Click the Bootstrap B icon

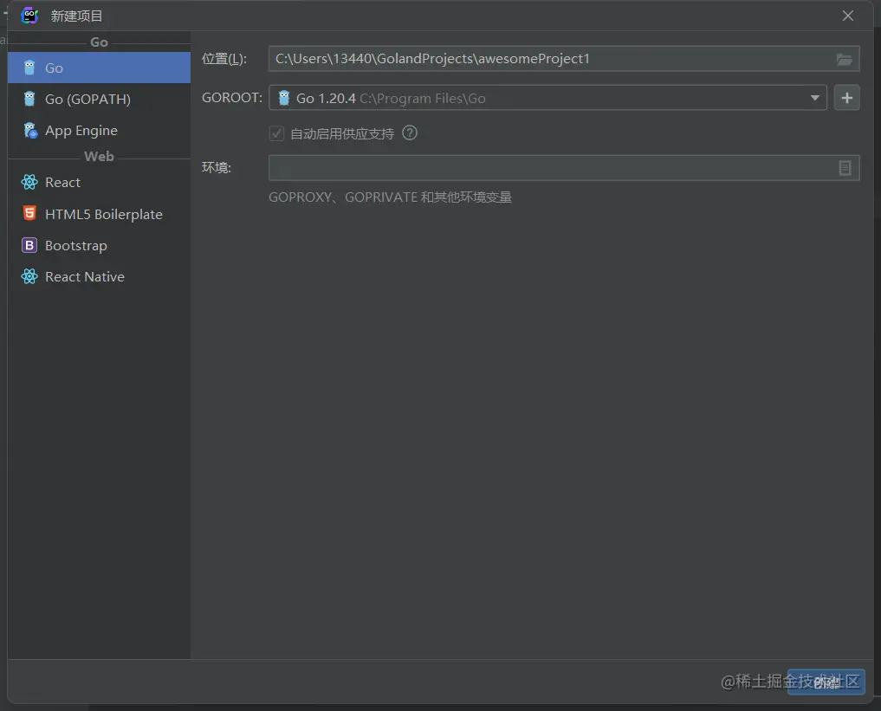click(x=29, y=245)
